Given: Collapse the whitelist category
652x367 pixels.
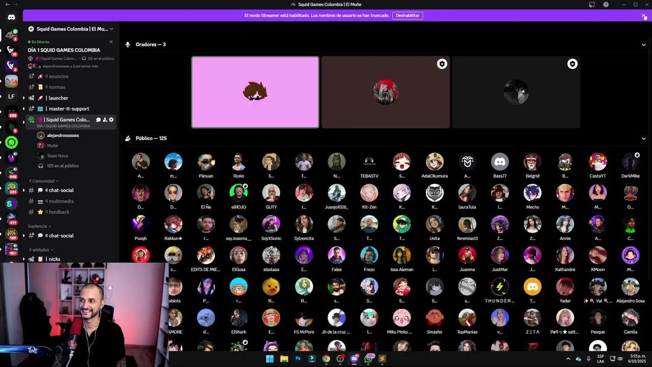Looking at the screenshot, I should 41,250.
